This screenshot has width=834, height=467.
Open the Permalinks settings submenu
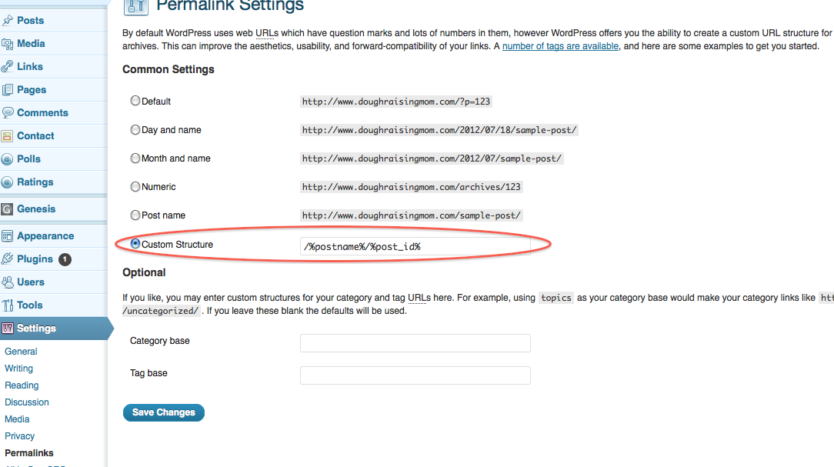click(x=29, y=453)
